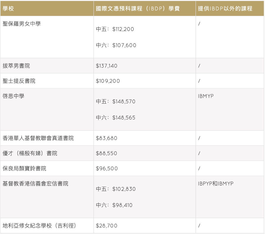Click the 中五：$112,200 fee
Image resolution: width=265 pixels, height=234 pixels.
pyautogui.click(x=115, y=29)
